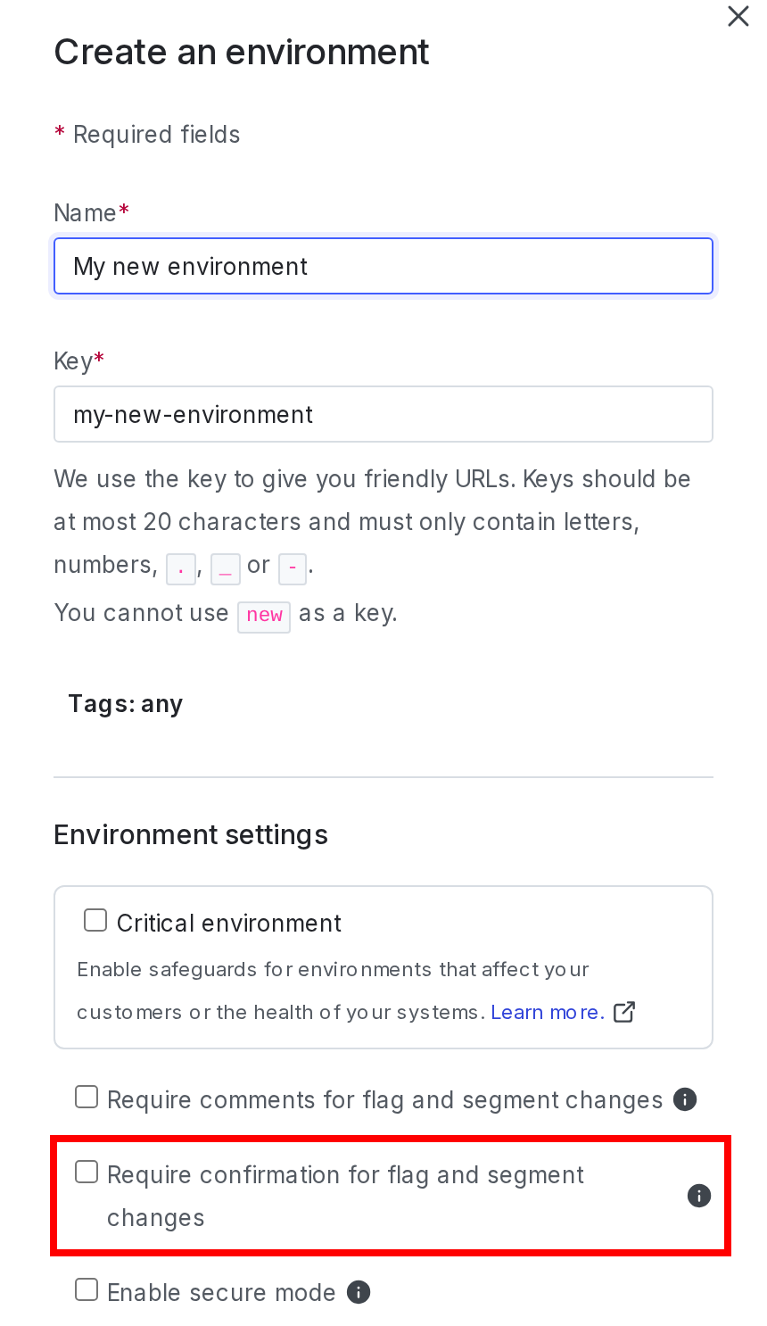The width and height of the screenshot is (767, 1326).
Task: Enable the Critical environment checkbox
Action: coord(95,919)
